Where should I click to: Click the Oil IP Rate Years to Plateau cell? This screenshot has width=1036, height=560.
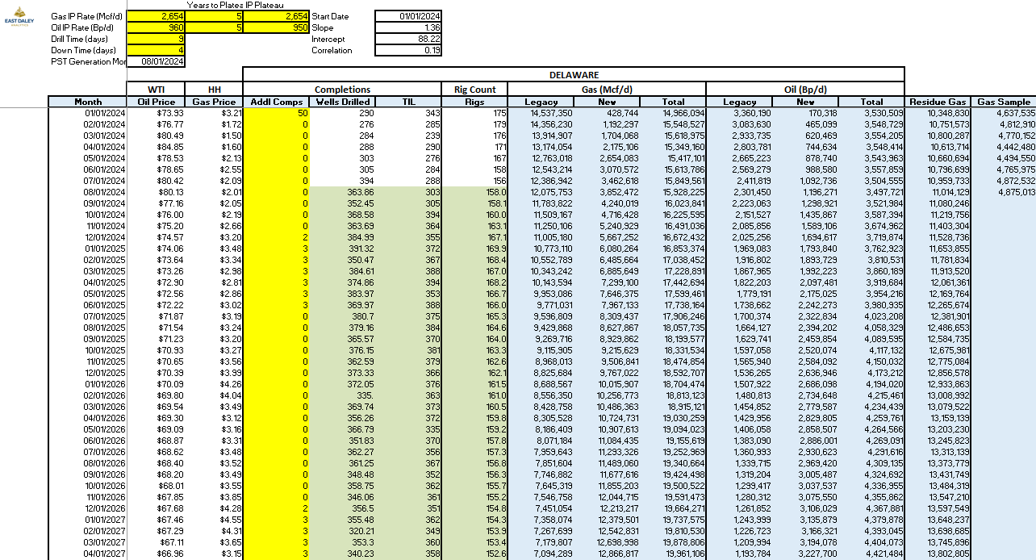coord(214,27)
